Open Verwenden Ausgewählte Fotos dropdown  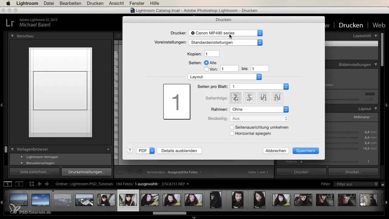tap(184, 172)
